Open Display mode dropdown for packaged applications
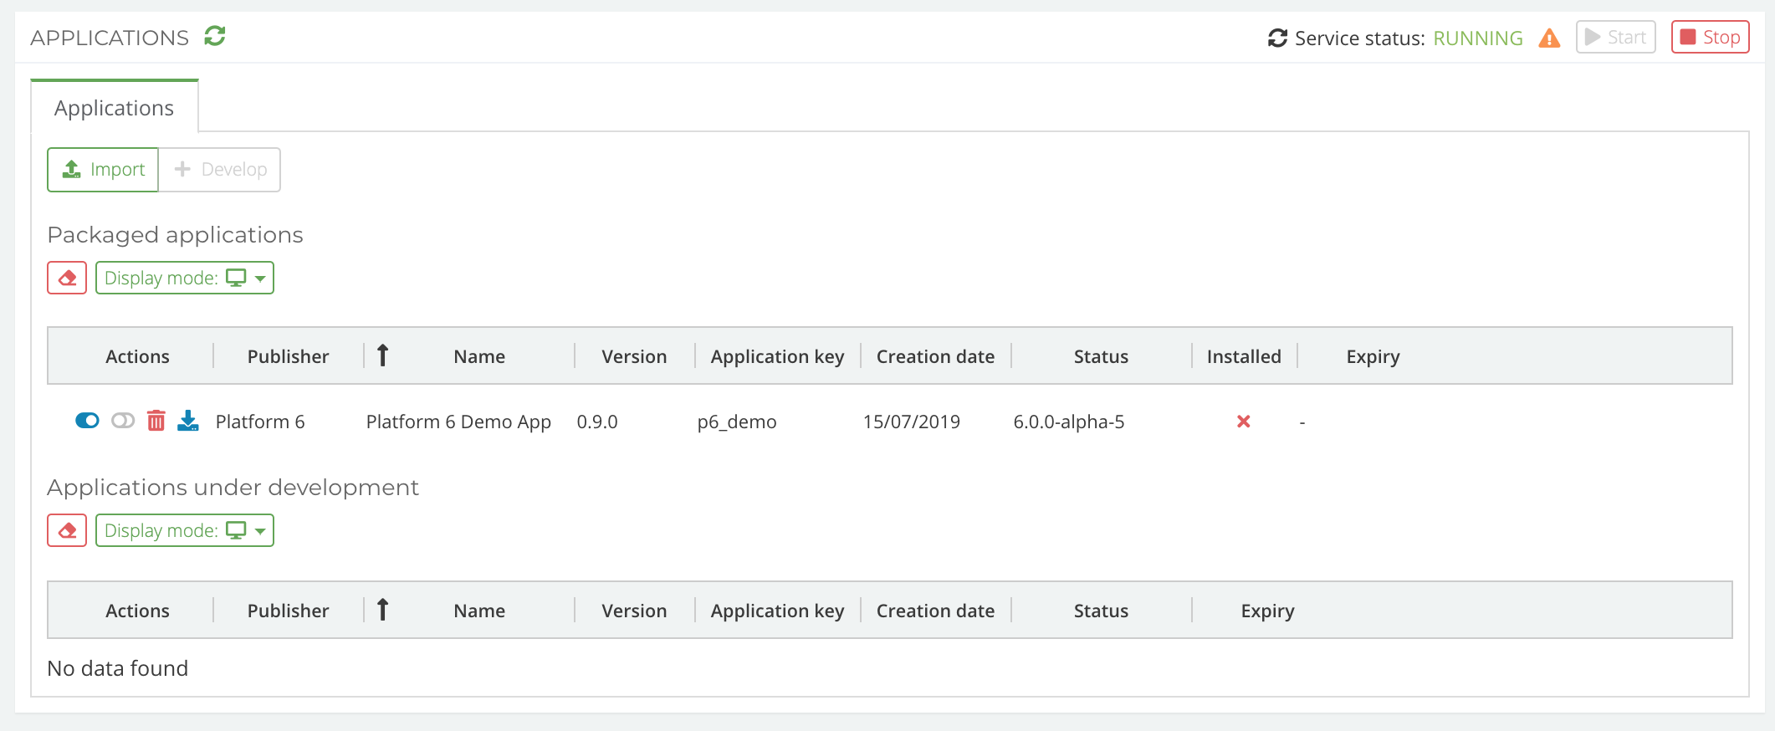This screenshot has height=731, width=1775. click(x=185, y=278)
